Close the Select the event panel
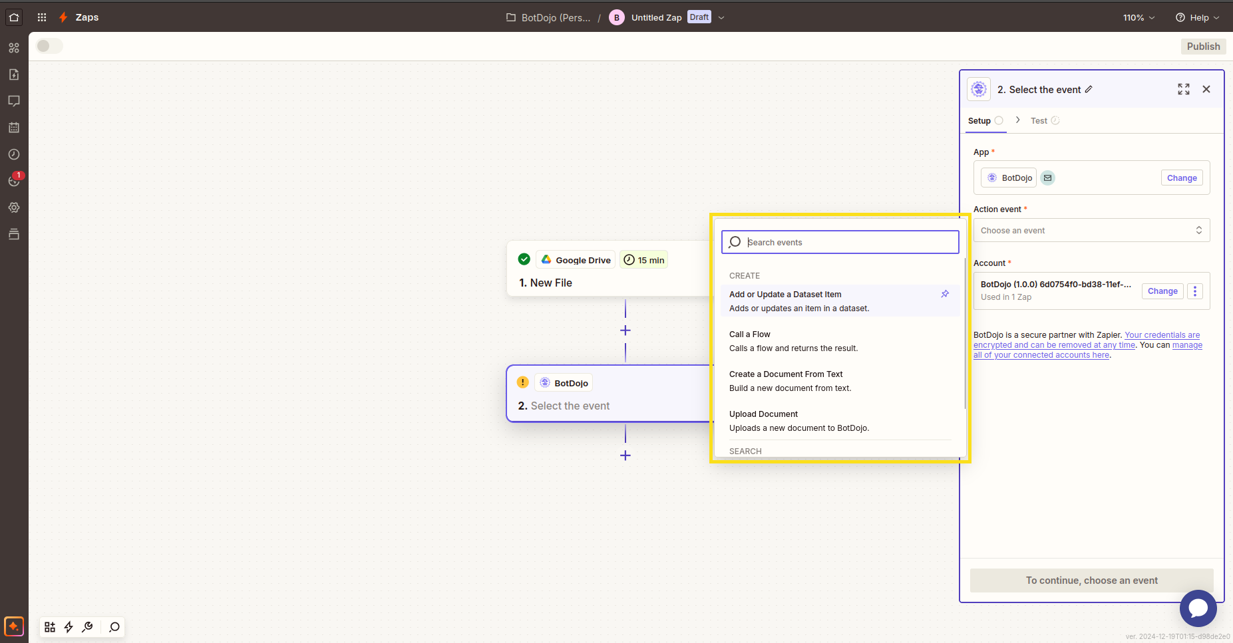The image size is (1233, 643). [x=1206, y=89]
